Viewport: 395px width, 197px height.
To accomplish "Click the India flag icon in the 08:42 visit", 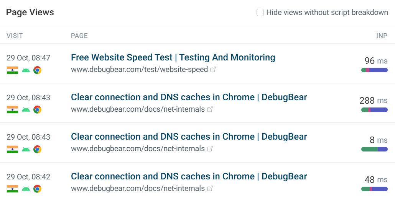I will tap(12, 189).
